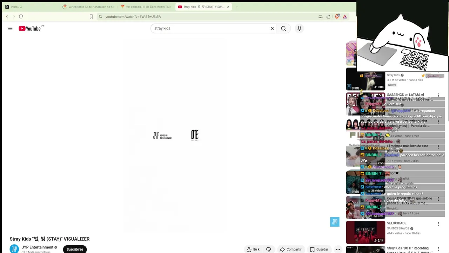Subscribe with the Suscribirse button
This screenshot has width=449, height=253.
pyautogui.click(x=75, y=249)
